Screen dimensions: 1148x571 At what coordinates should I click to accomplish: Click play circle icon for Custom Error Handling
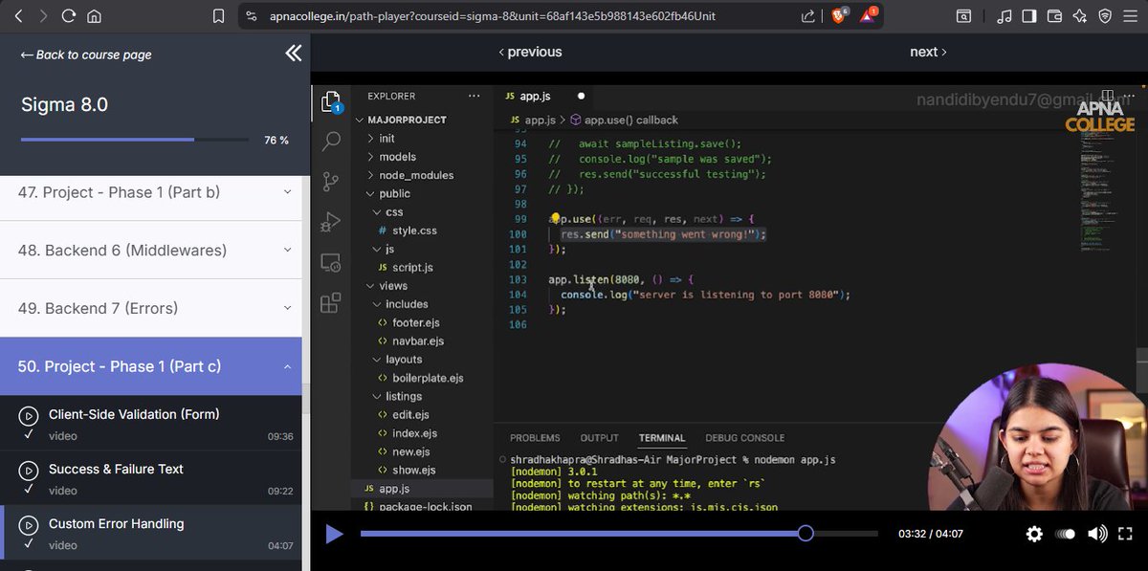pos(30,524)
